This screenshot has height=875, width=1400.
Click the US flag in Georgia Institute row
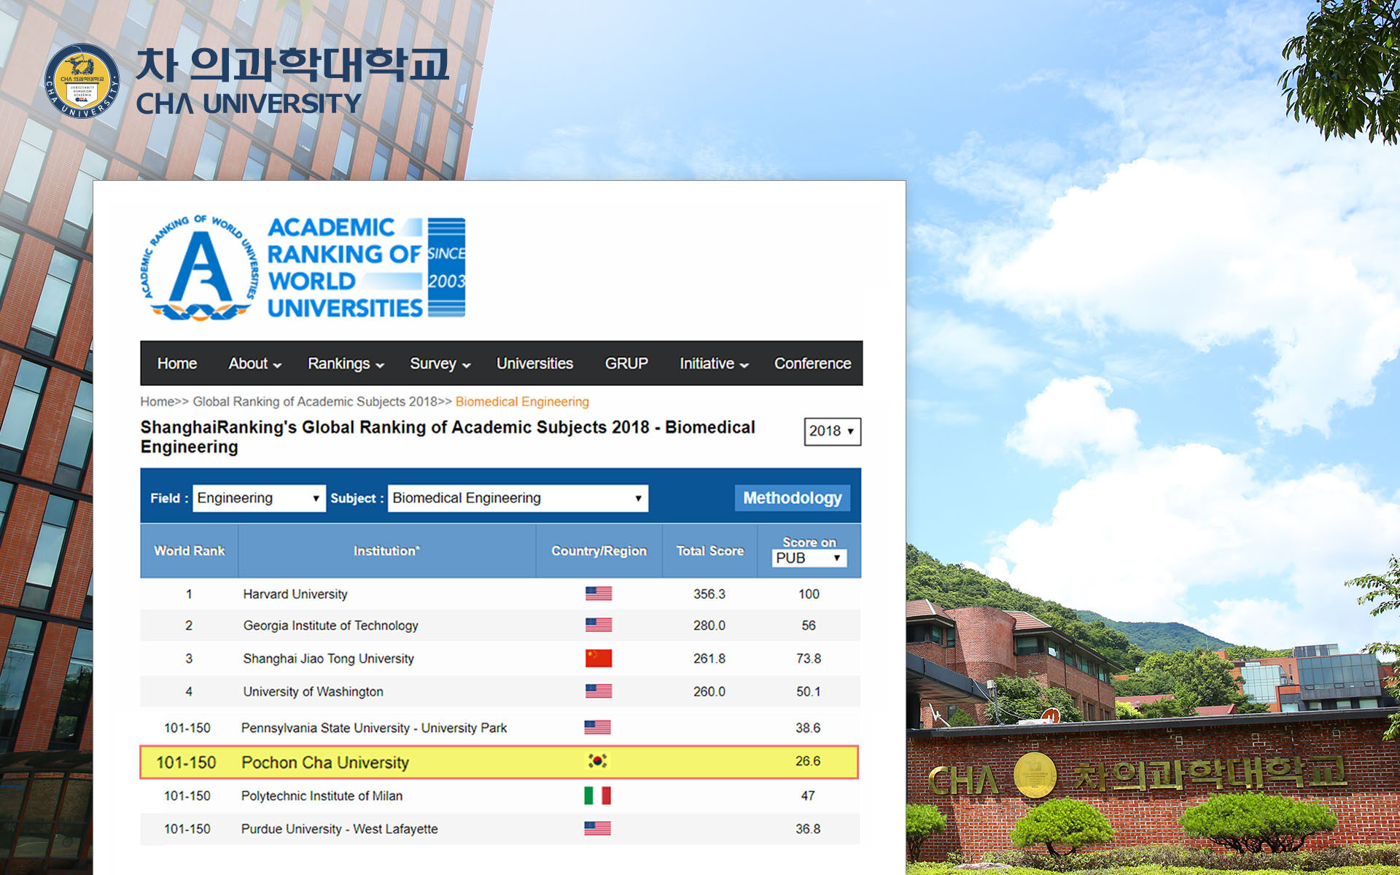(598, 625)
